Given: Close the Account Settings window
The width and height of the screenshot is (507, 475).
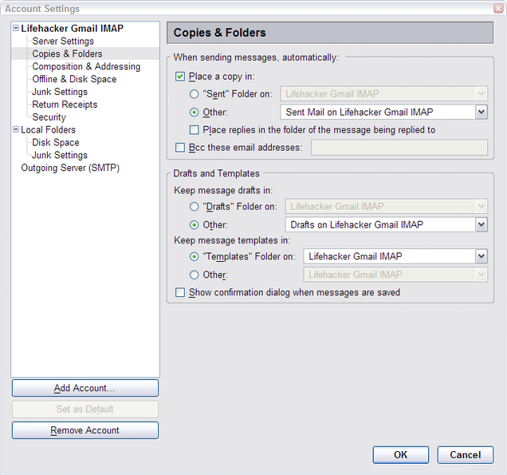Looking at the screenshot, I should tap(498, 9).
